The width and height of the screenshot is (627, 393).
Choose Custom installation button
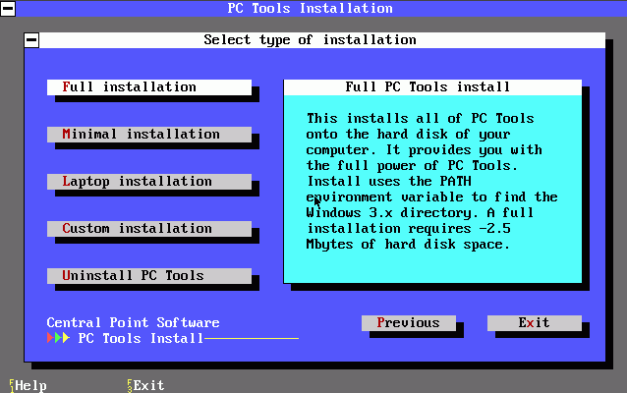coord(149,229)
